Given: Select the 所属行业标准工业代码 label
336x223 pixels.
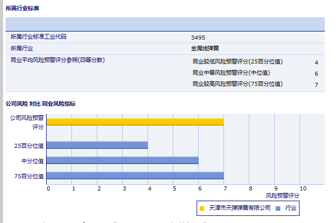Looking at the screenshot, I should click(x=39, y=37).
